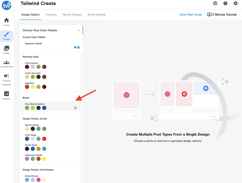Click the Hibiscus Colada palette name
Image resolution: width=242 pixels, height=183 pixels.
click(34, 155)
